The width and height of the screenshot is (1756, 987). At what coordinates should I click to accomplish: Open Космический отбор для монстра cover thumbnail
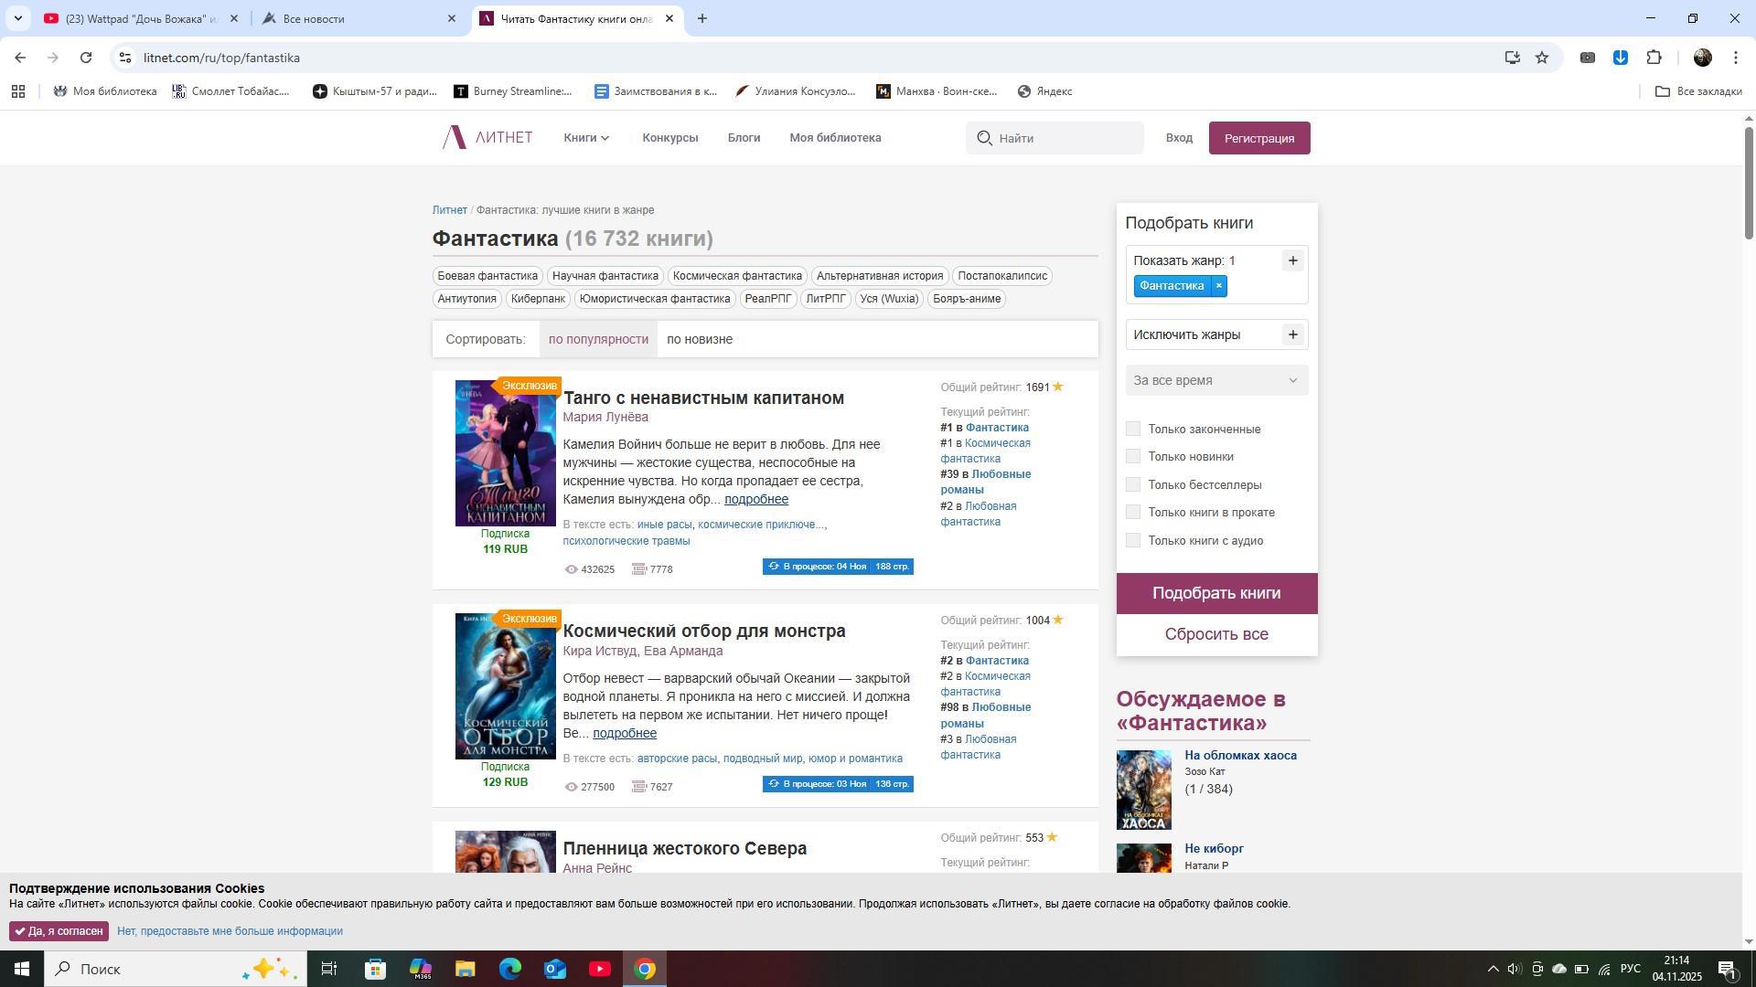505,686
